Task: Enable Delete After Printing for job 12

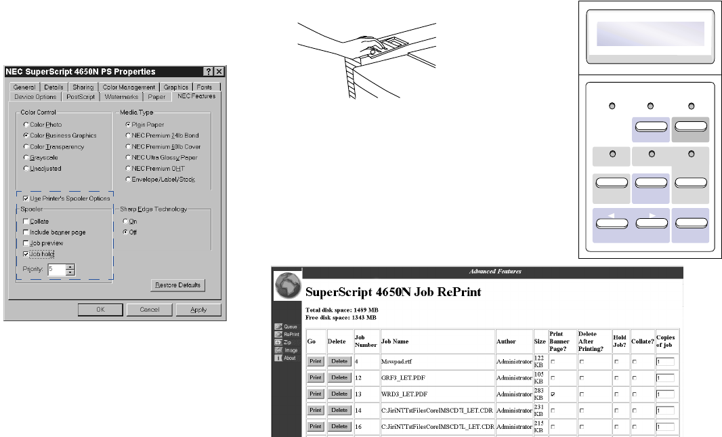Action: pyautogui.click(x=582, y=378)
